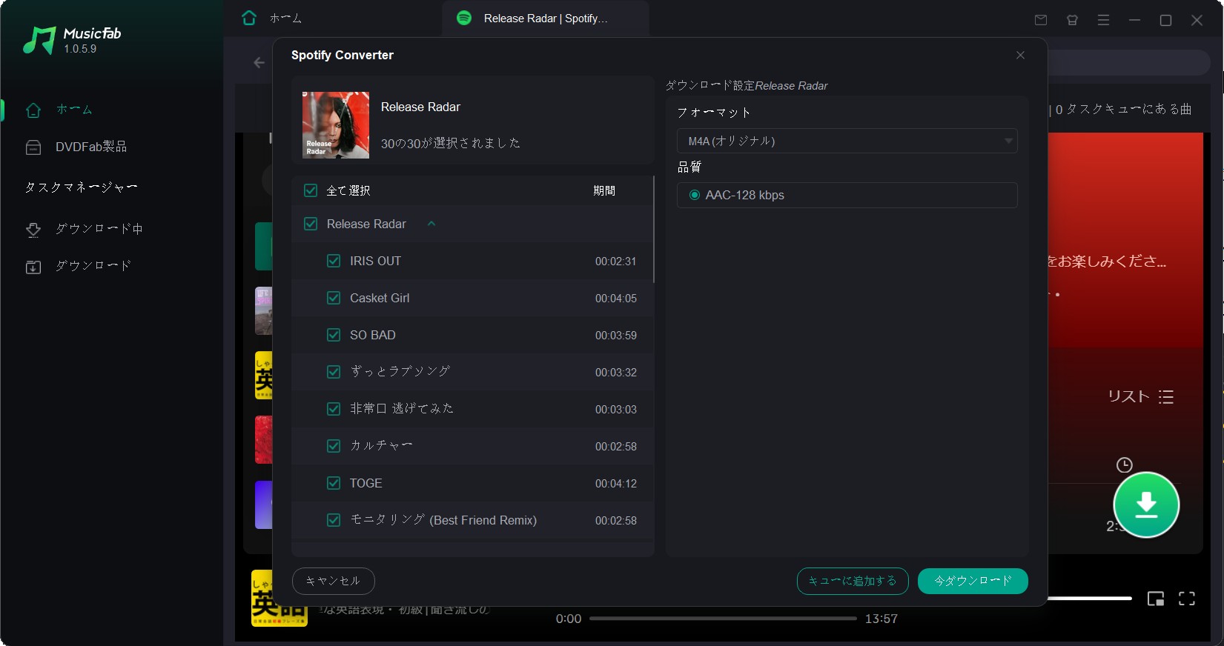1224x646 pixels.
Task: Click the IRIS OUT track title
Action: (x=375, y=261)
